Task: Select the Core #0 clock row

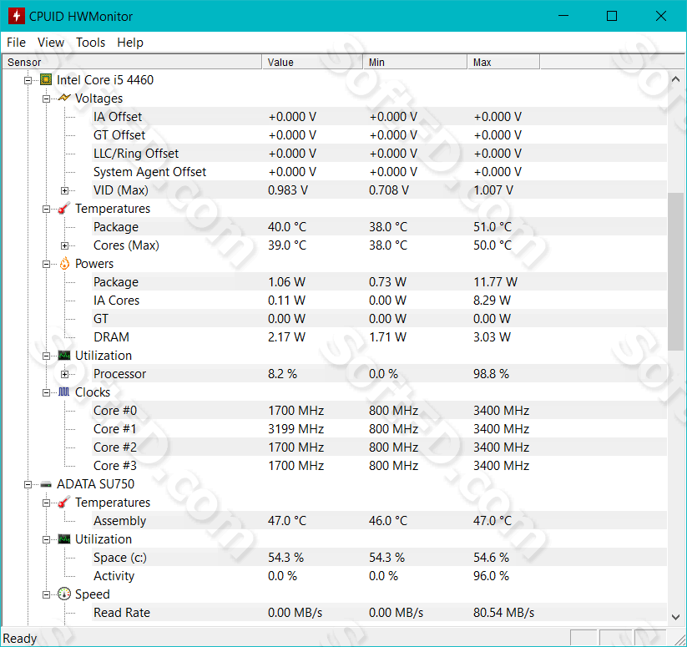Action: (x=380, y=411)
